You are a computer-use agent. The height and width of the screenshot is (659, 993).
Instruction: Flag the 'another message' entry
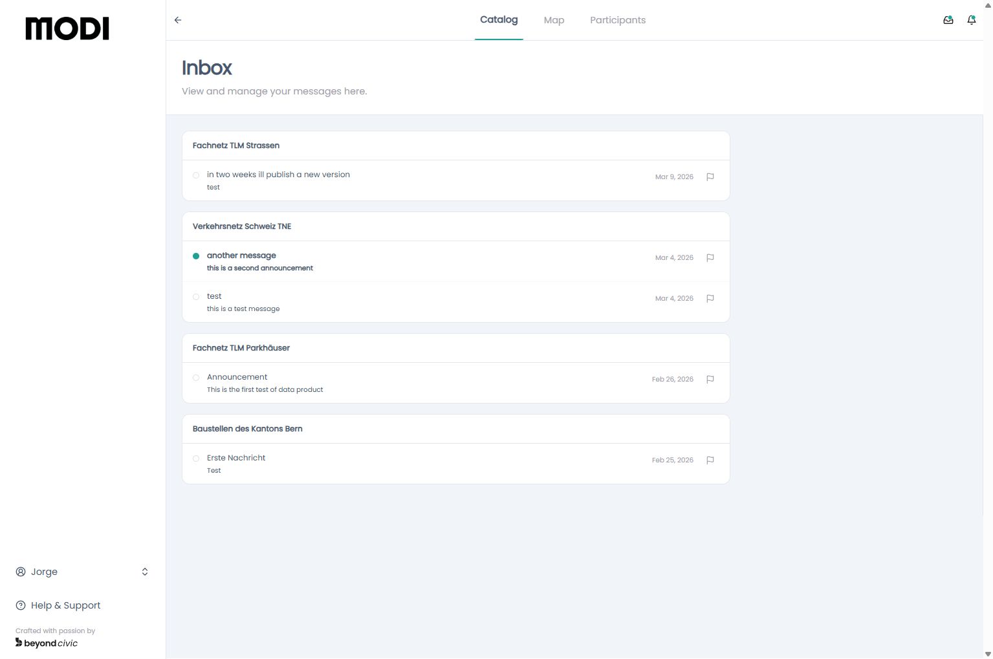coord(710,257)
